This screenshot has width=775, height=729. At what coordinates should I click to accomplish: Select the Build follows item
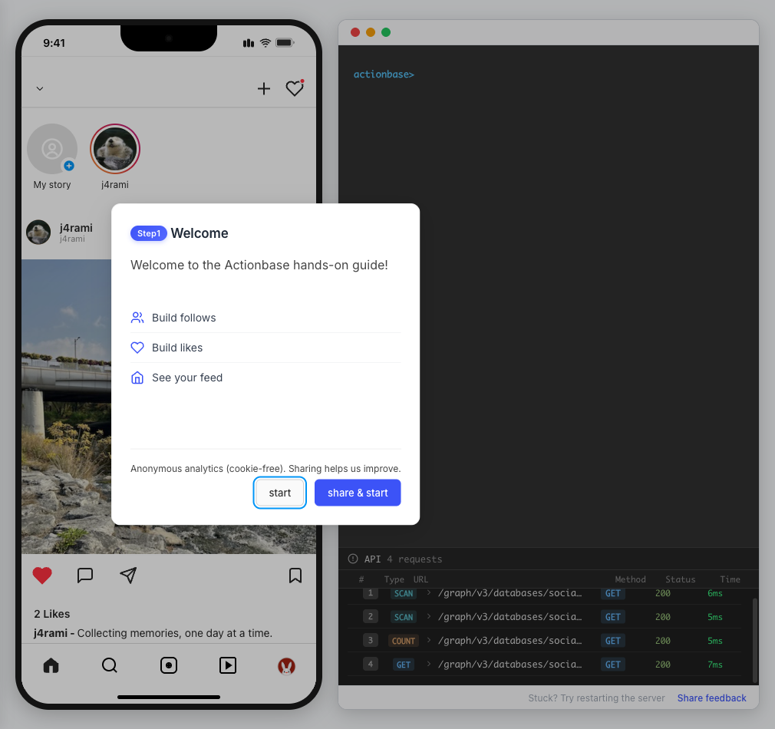pyautogui.click(x=184, y=318)
